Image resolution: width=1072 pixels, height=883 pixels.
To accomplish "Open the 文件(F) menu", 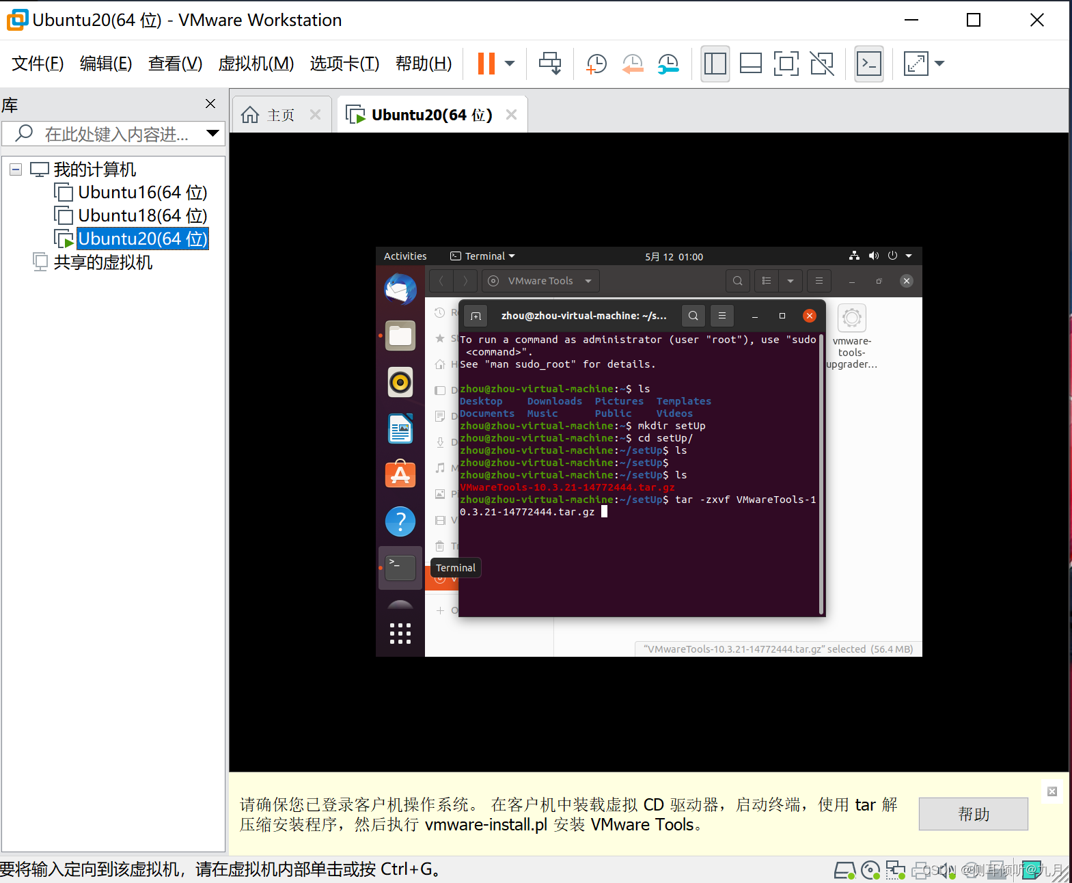I will (38, 64).
